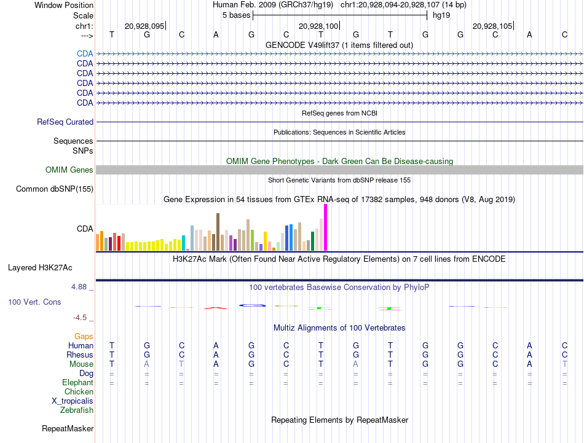The height and width of the screenshot is (443, 584).
Task: Click the red peak in PhyloP conservation
Action: click(216, 308)
